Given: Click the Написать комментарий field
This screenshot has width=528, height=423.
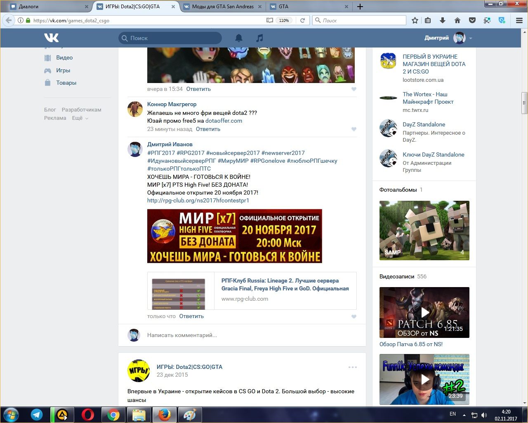Looking at the screenshot, I should 247,335.
